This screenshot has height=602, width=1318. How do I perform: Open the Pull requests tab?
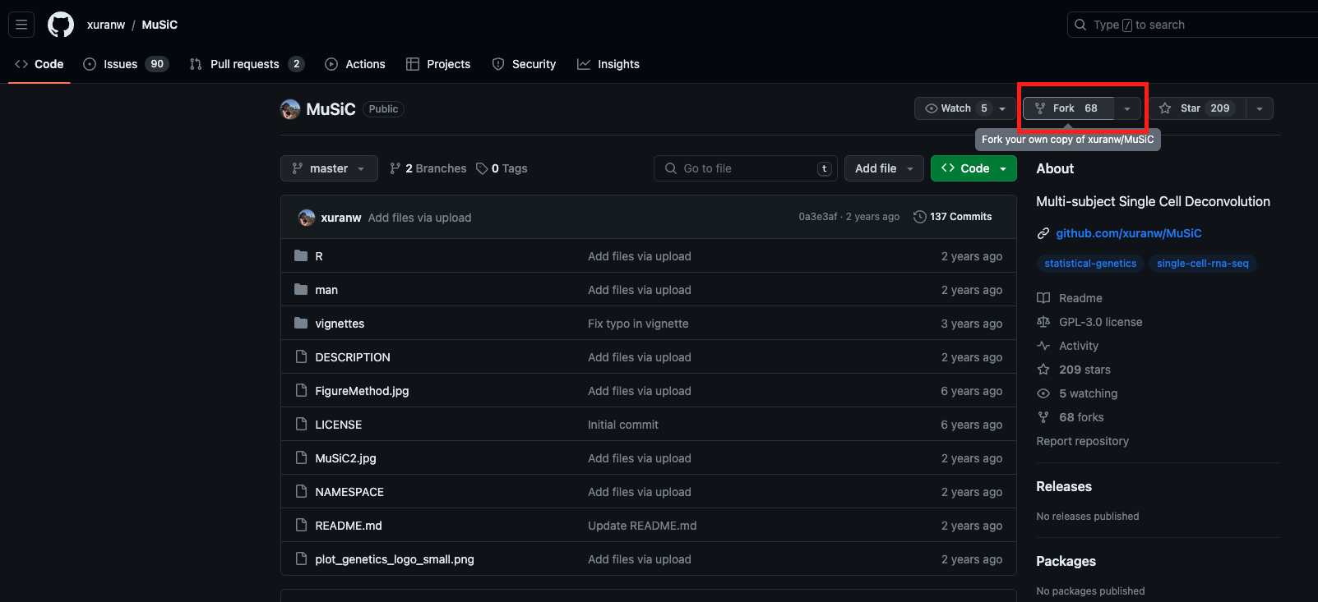(x=247, y=64)
